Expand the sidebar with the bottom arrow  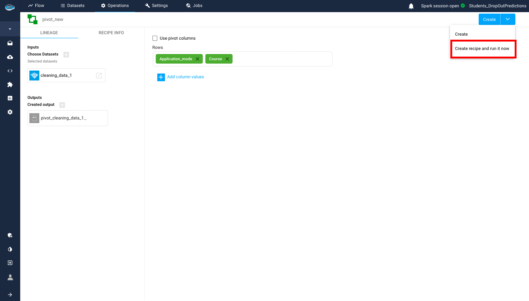click(x=10, y=294)
